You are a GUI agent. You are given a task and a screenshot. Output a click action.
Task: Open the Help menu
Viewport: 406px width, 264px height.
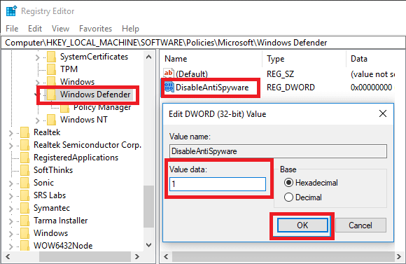(x=130, y=29)
